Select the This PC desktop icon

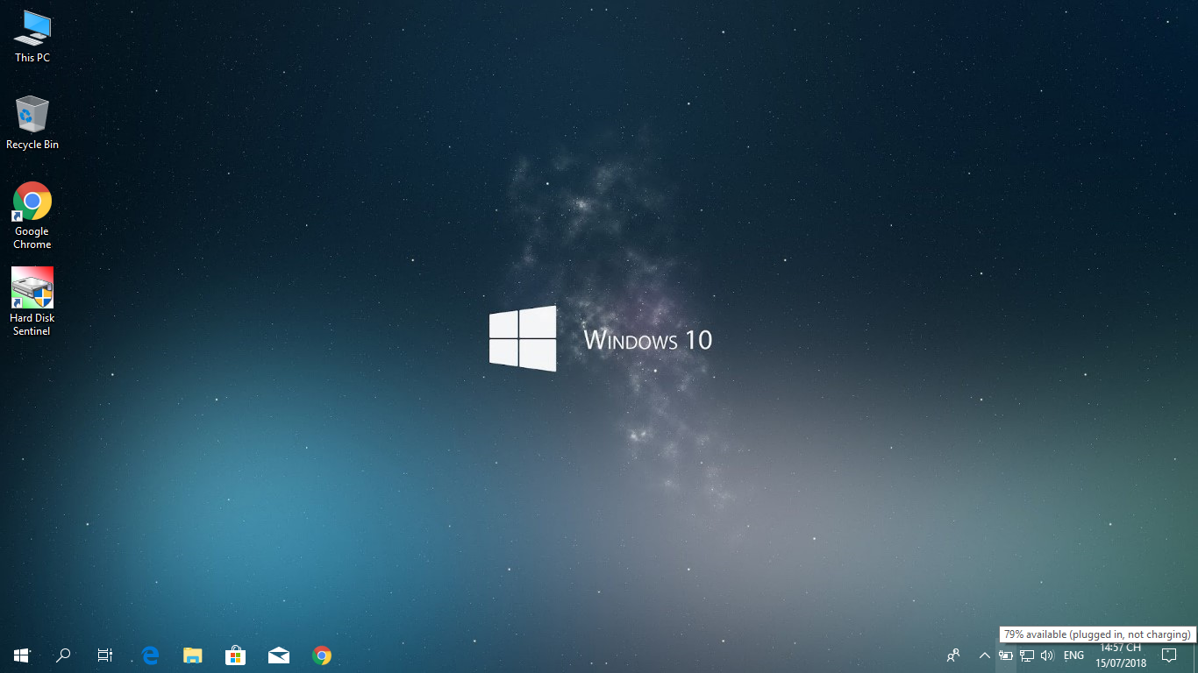(32, 36)
